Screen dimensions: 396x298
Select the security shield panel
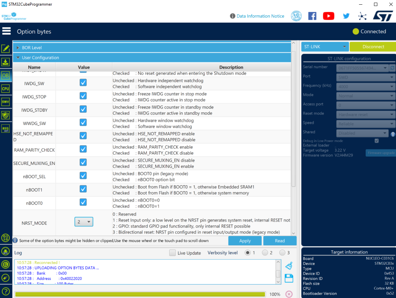click(x=5, y=115)
